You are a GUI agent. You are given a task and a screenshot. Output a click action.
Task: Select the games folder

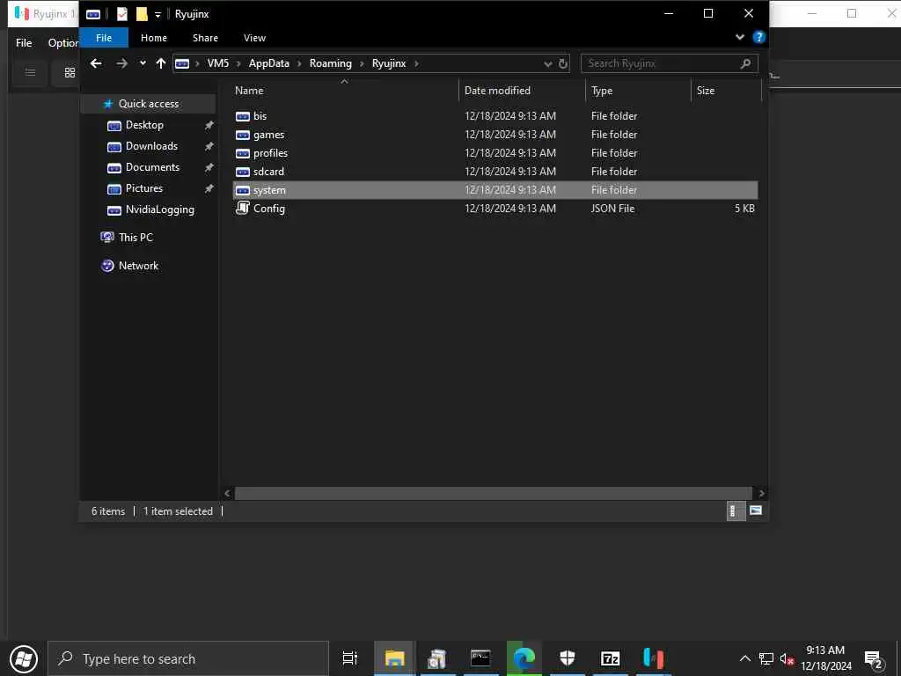pos(495,135)
